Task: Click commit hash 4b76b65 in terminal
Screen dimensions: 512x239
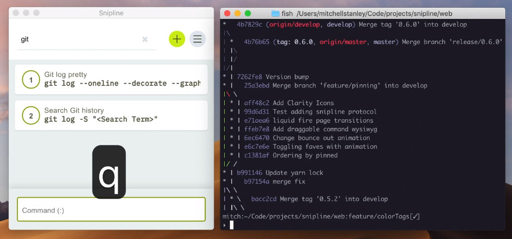Action: 257,42
